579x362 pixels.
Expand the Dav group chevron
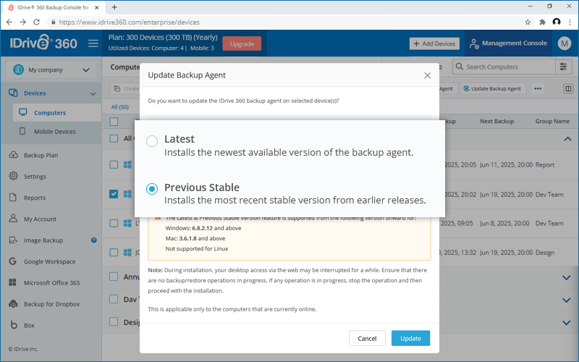(567, 300)
